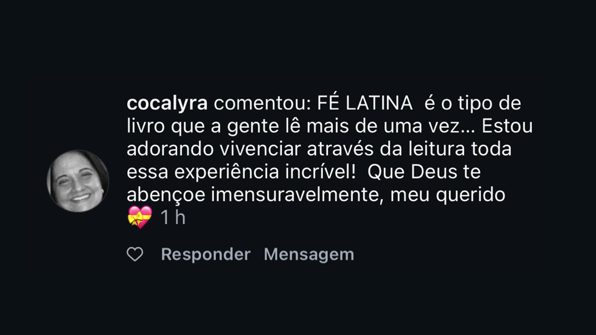Open the Mensagem option
Viewport: 596px width, 335px height.
click(309, 255)
